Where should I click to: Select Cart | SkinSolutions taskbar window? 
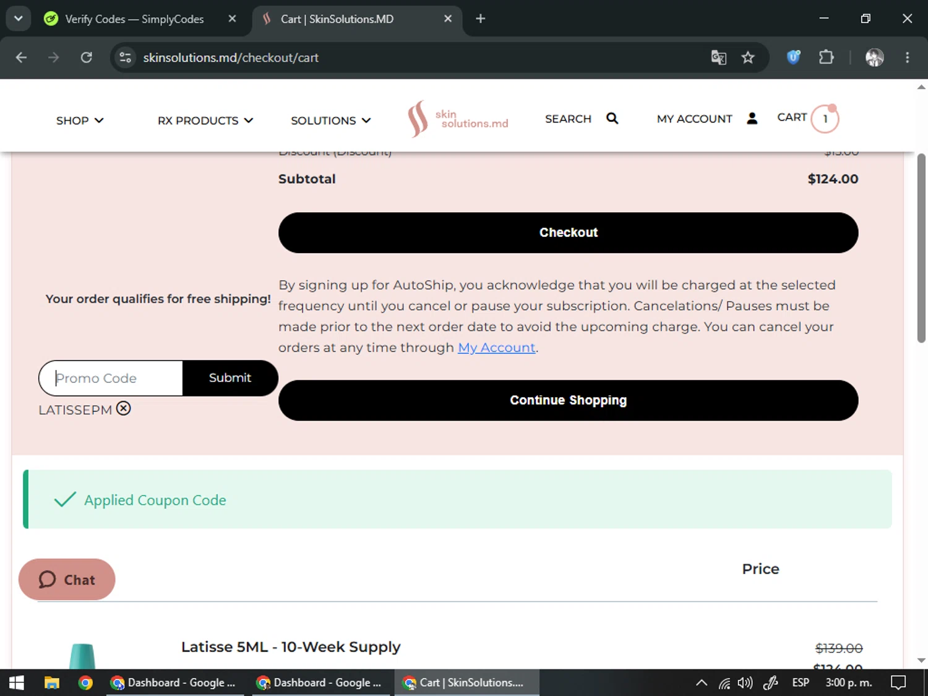click(466, 682)
